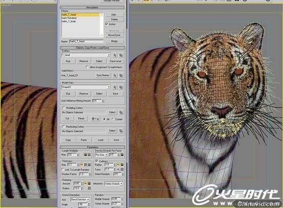
Task: Click the second map icon in Length Multiplier
Action: (89, 155)
